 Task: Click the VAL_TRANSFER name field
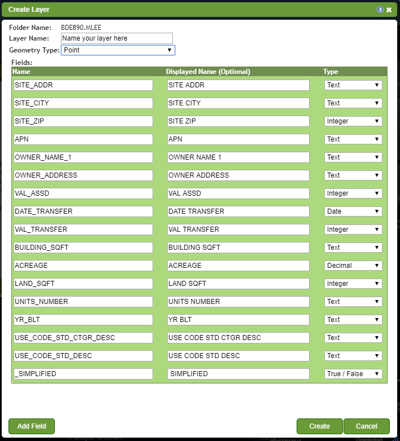pos(83,229)
